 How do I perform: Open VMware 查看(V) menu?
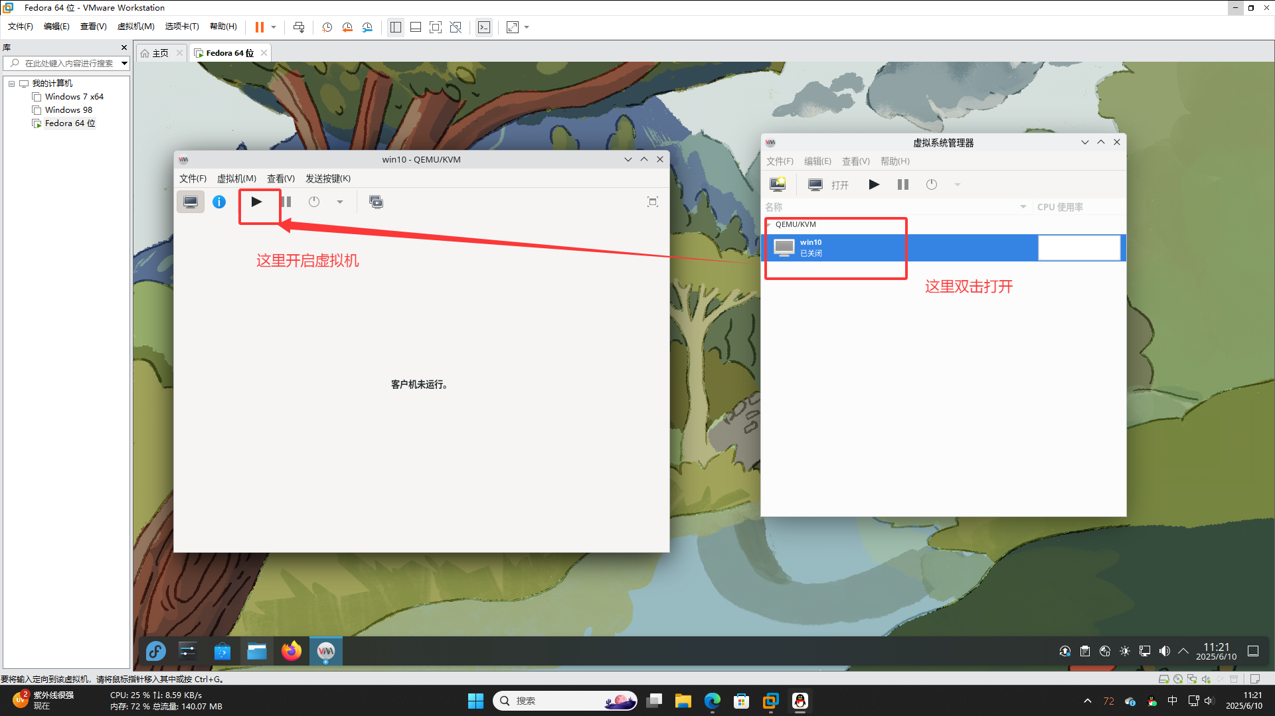93,27
